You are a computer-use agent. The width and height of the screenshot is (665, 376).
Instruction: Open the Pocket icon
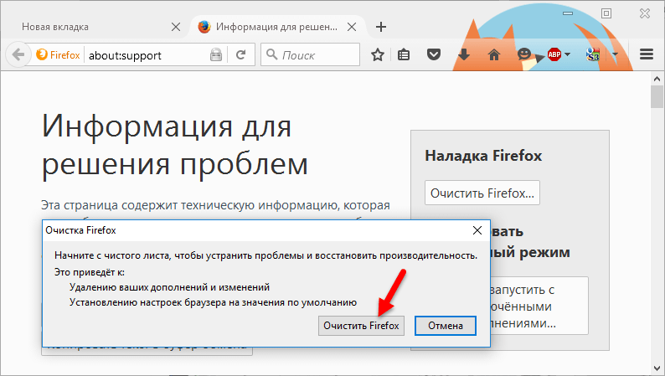pos(433,55)
